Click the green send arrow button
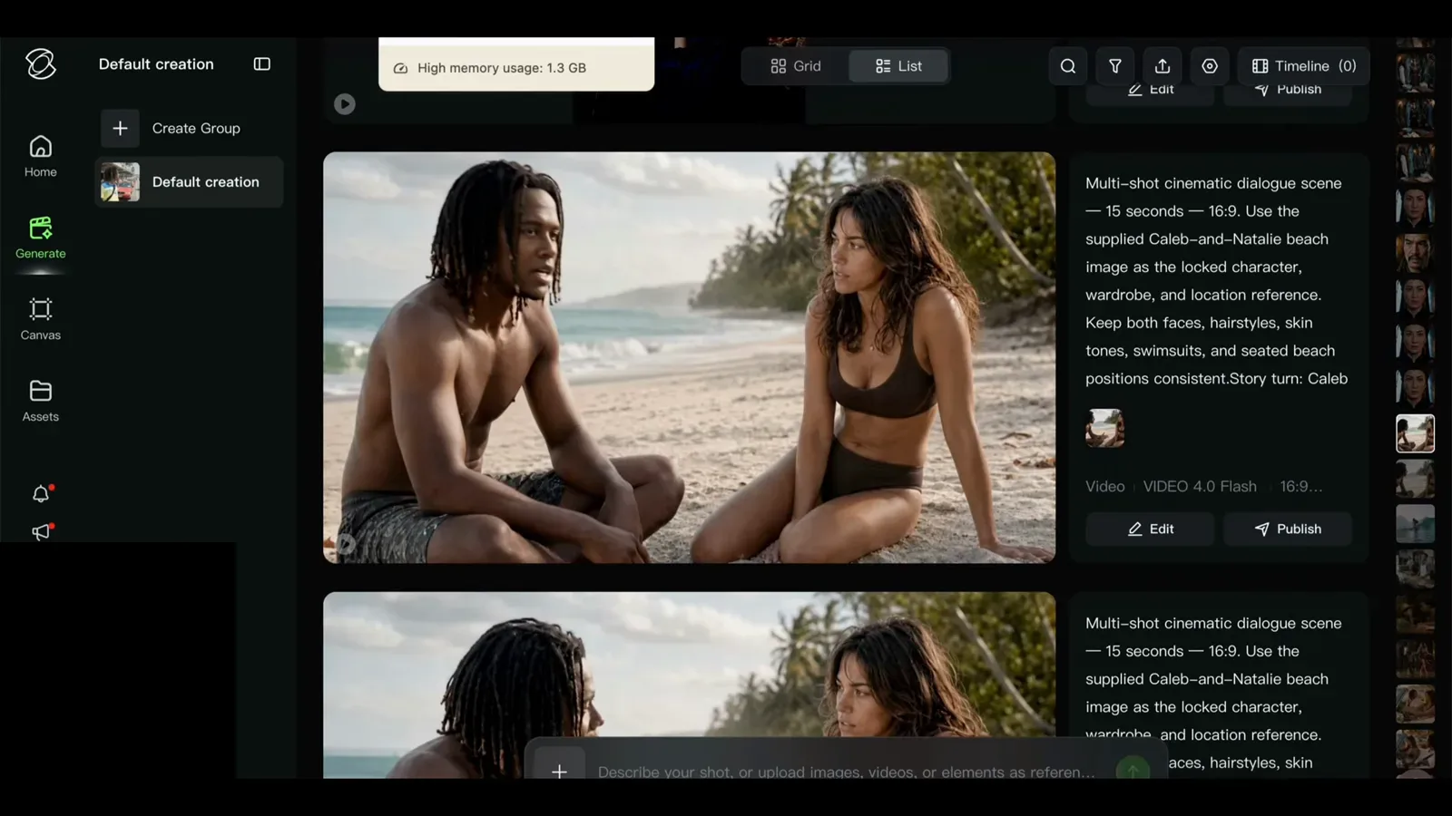Viewport: 1452px width, 816px height. tap(1133, 770)
